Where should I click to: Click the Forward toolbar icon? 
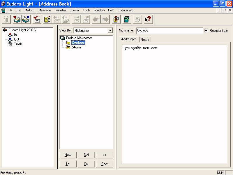77,19
